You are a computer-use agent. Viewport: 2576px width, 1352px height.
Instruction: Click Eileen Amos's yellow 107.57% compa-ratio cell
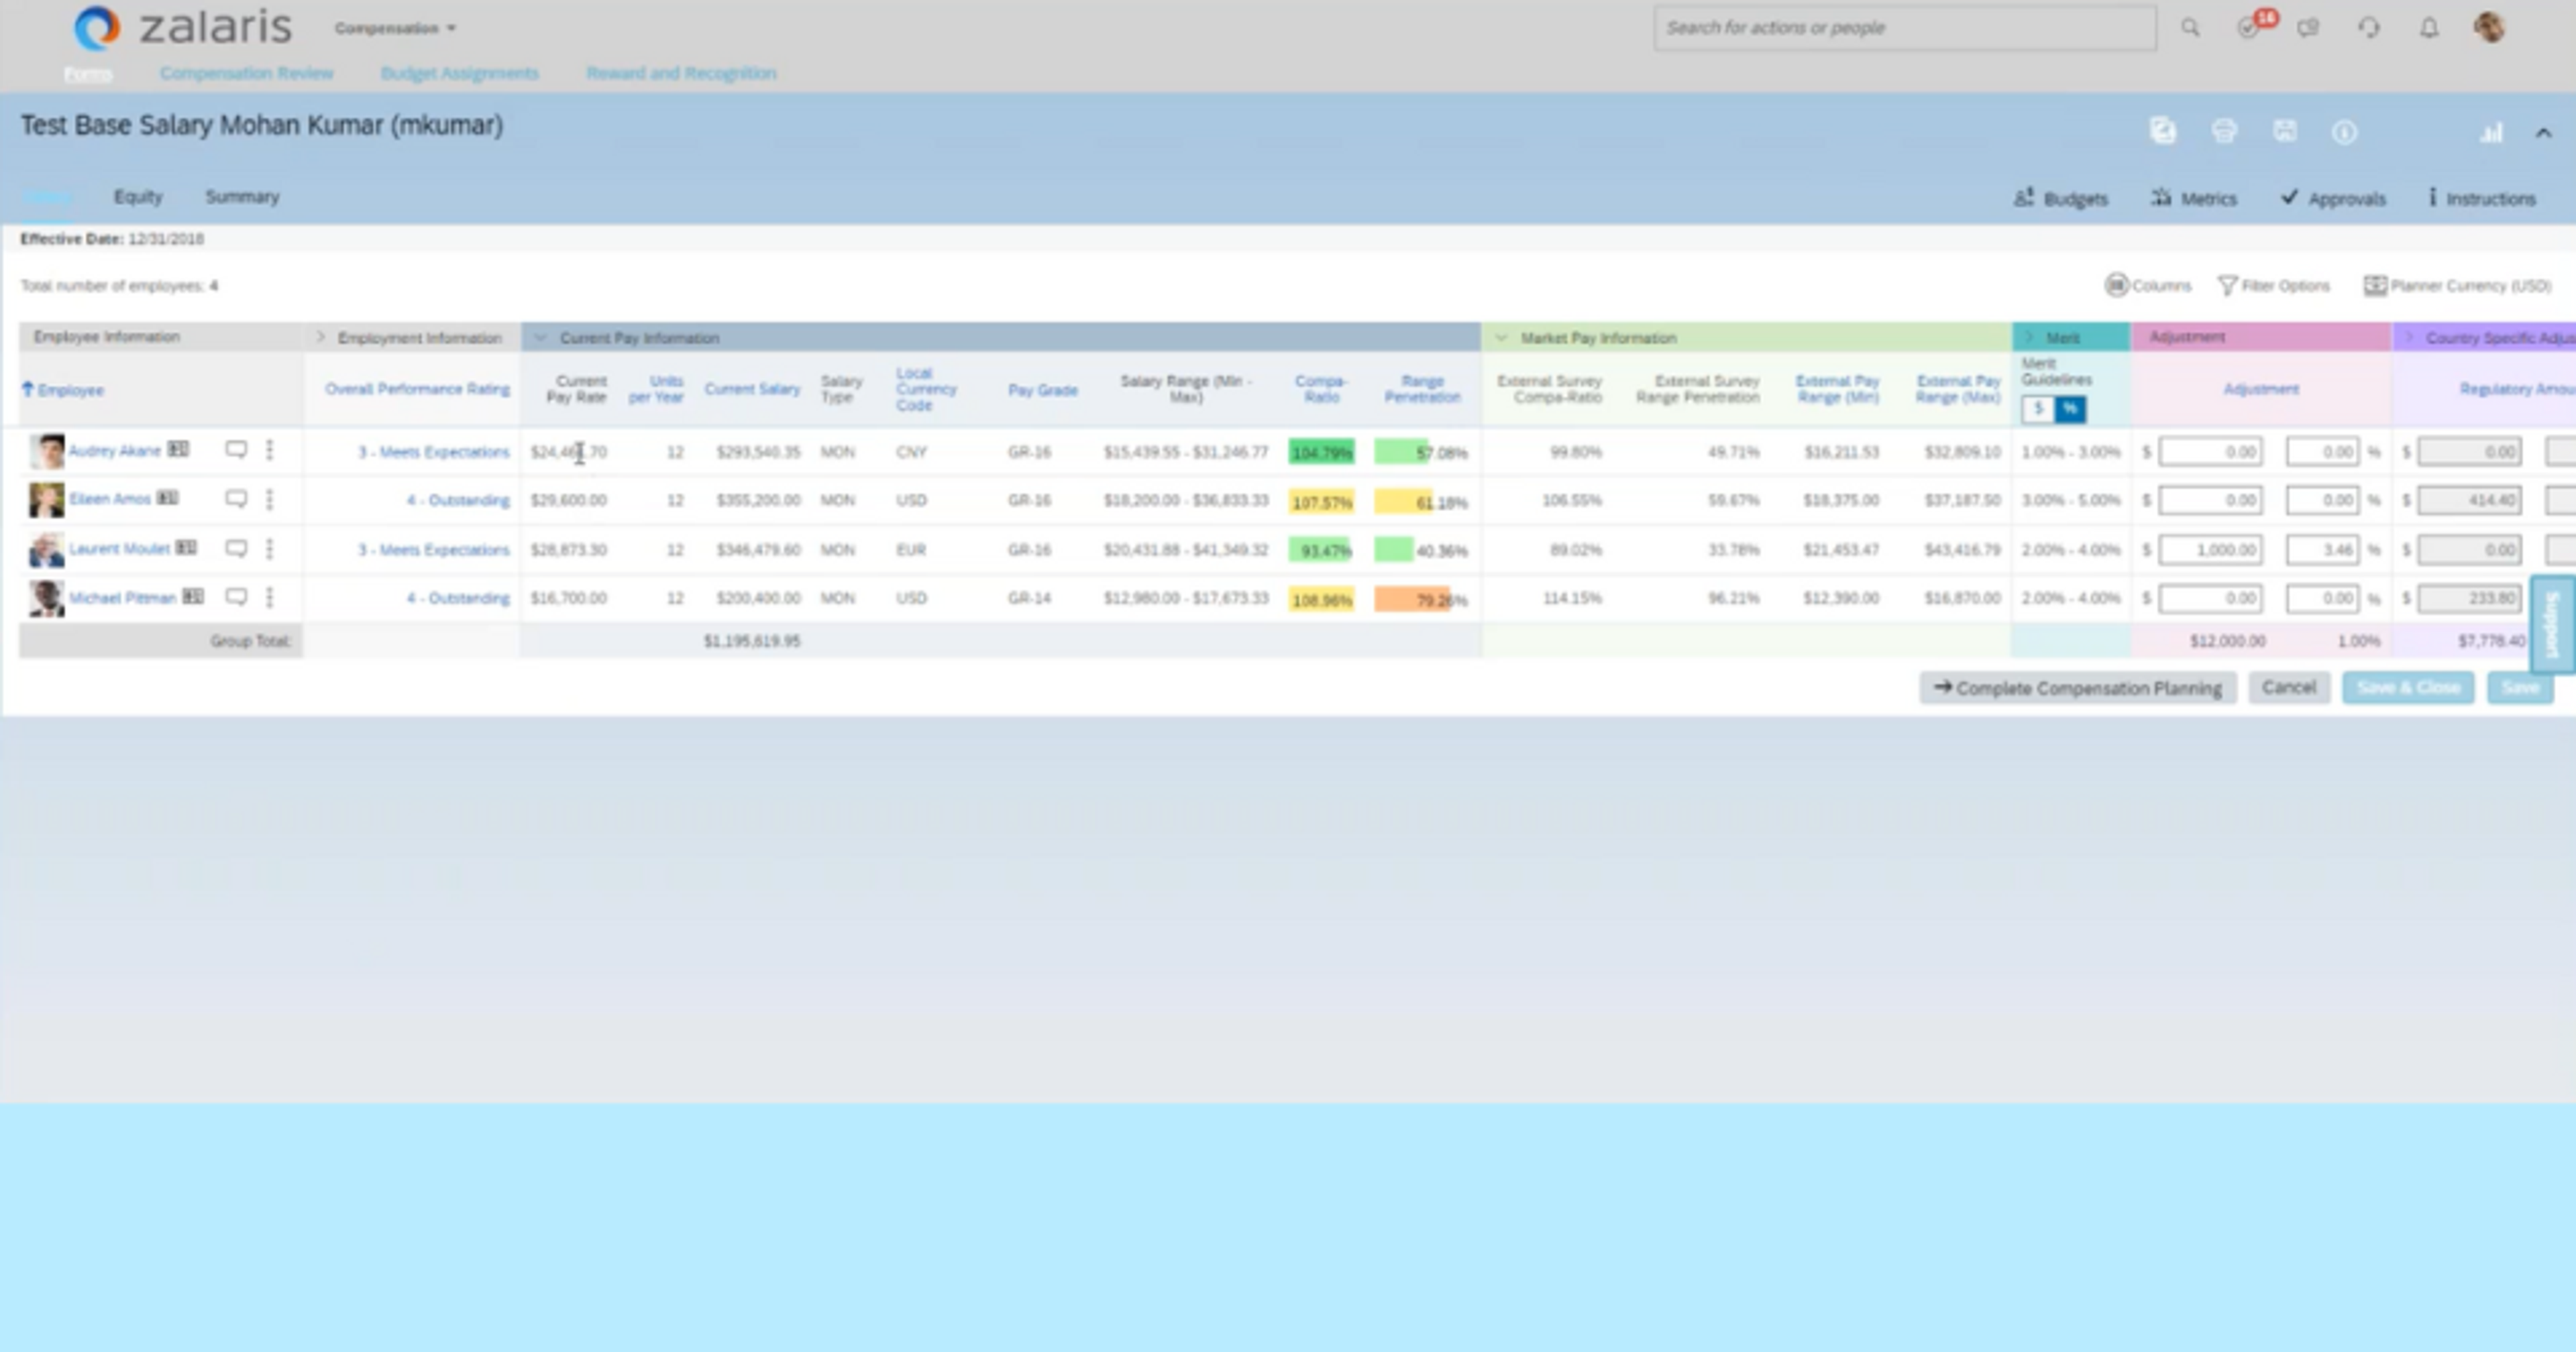(x=1321, y=501)
